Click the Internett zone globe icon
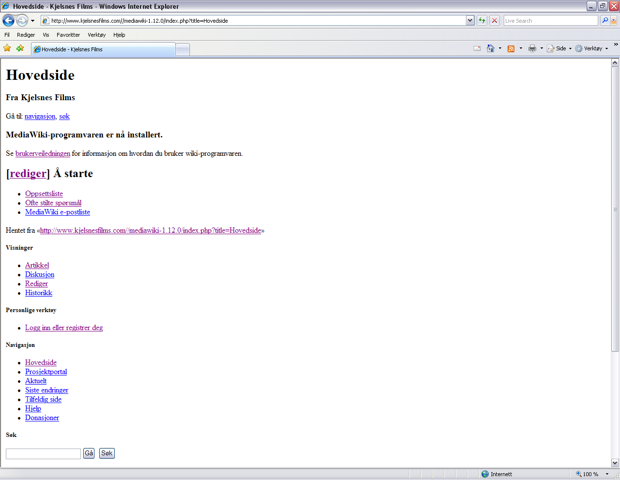The width and height of the screenshot is (620, 480). pyautogui.click(x=485, y=474)
